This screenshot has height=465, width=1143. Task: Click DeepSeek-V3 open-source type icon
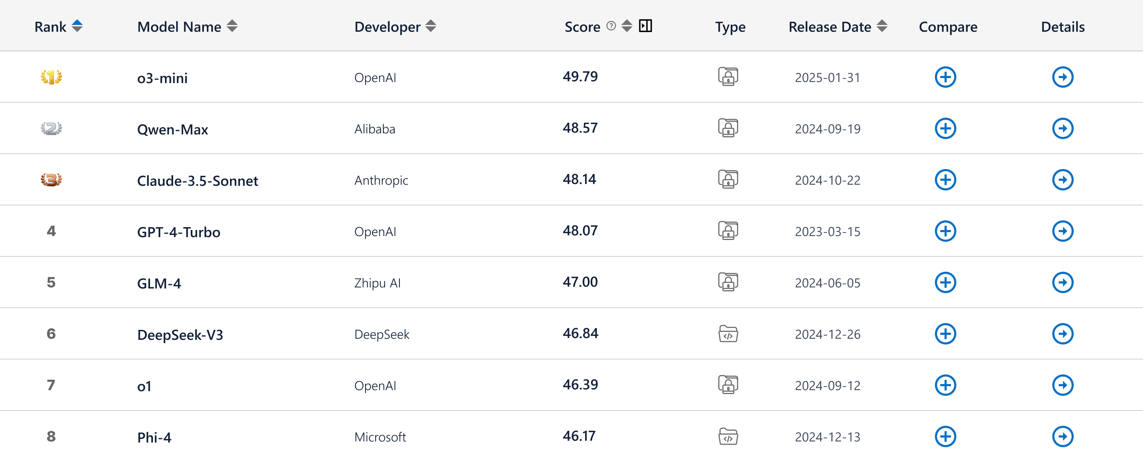click(x=728, y=334)
